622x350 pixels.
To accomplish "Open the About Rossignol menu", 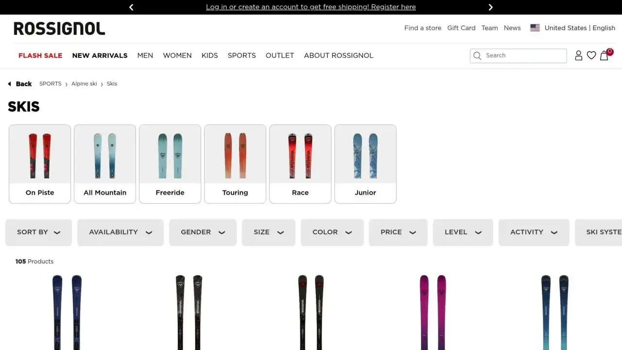I will click(x=339, y=55).
